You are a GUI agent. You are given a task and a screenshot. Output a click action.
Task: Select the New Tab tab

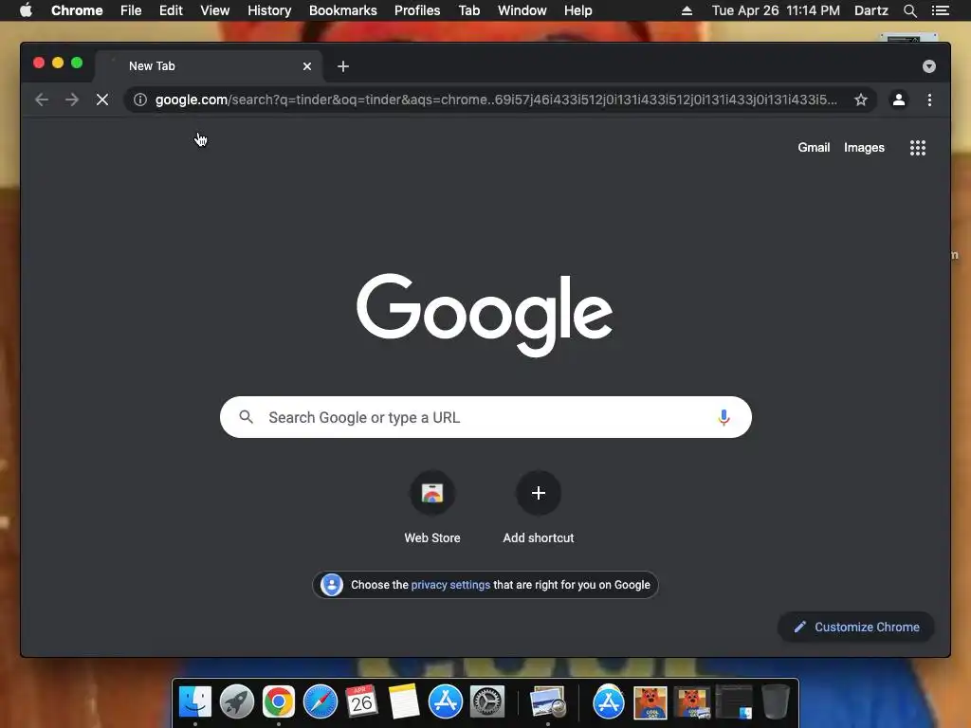tap(208, 66)
